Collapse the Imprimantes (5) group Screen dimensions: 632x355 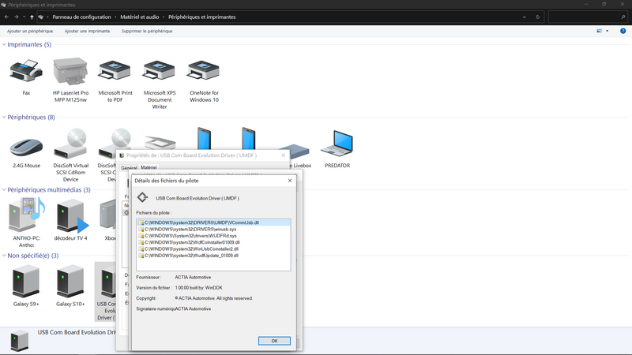(x=4, y=44)
